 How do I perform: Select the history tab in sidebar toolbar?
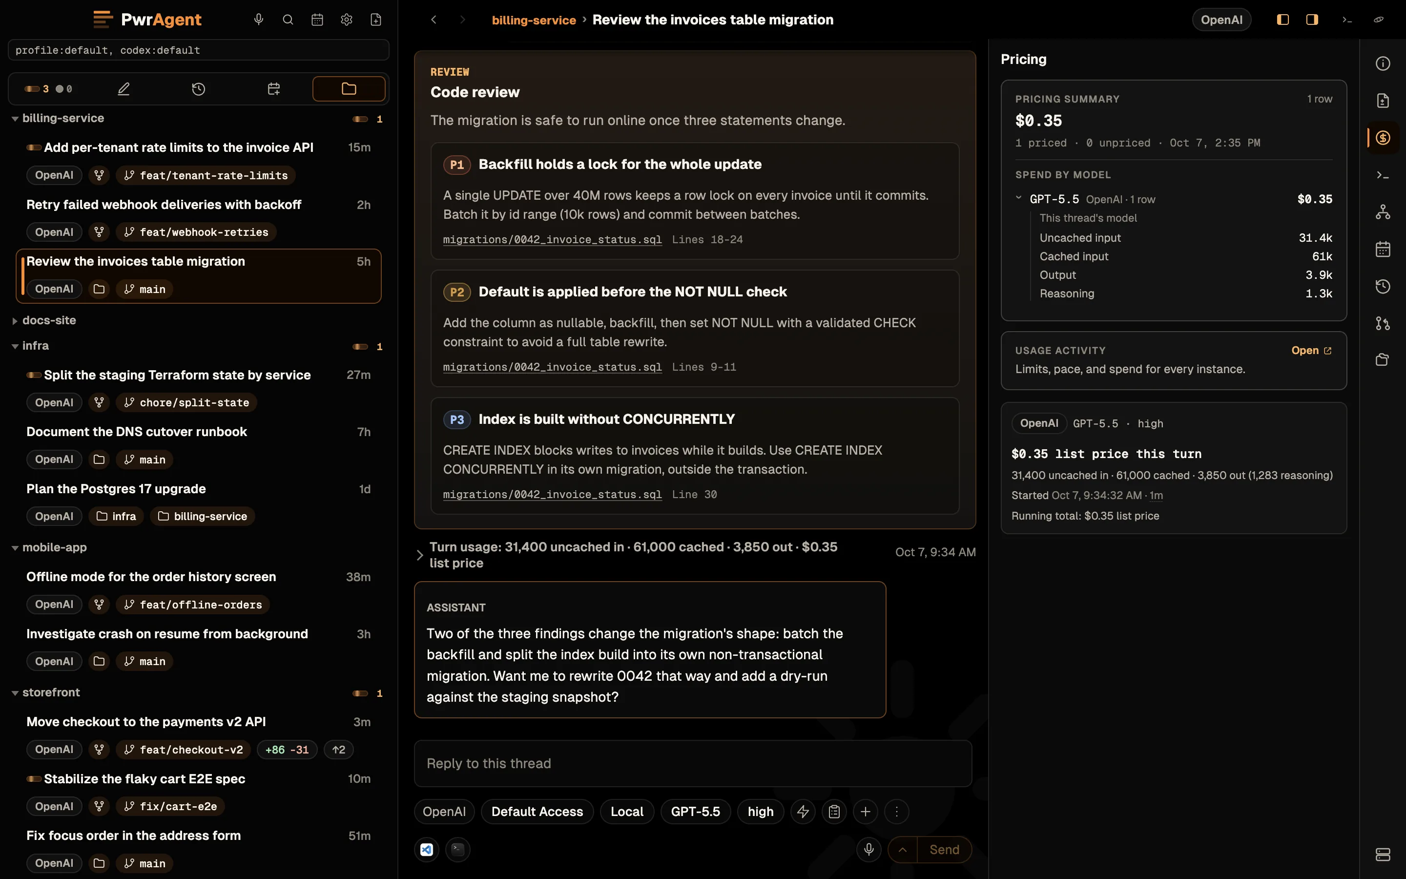199,89
